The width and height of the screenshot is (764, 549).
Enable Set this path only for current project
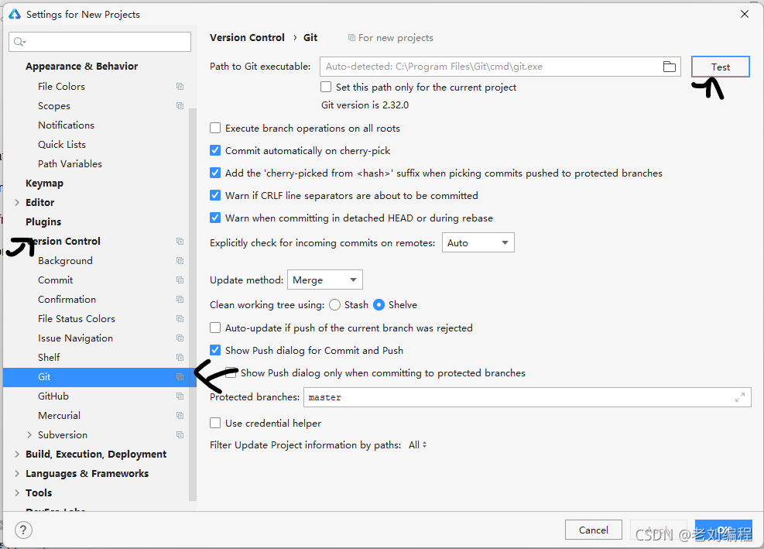click(x=326, y=87)
